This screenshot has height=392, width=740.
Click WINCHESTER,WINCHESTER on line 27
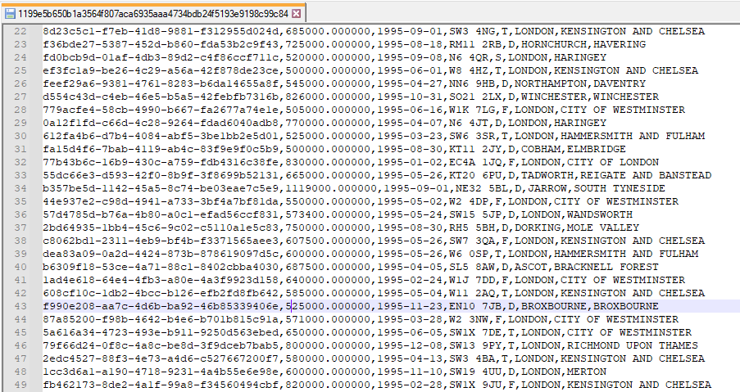click(x=590, y=97)
